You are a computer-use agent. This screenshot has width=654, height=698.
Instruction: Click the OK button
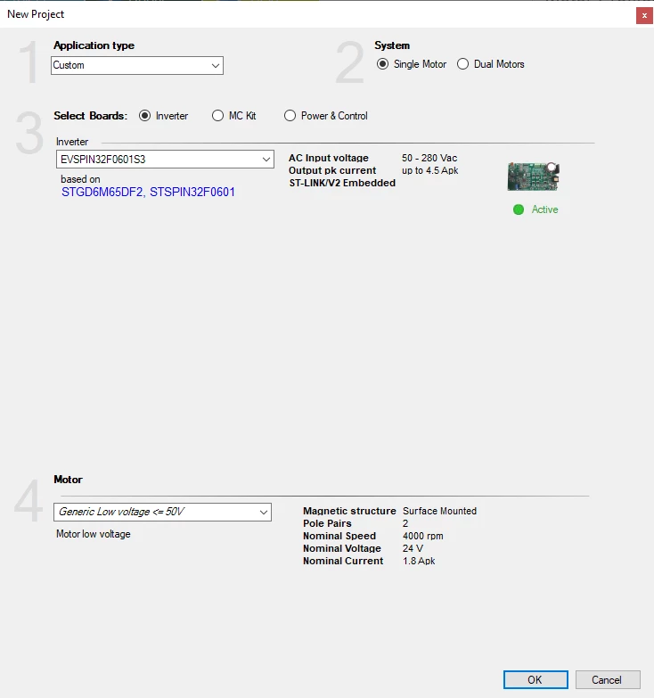[x=535, y=680]
